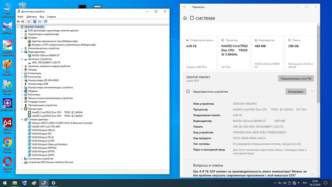
Task: Open the Файл menu
Action: coord(20,17)
